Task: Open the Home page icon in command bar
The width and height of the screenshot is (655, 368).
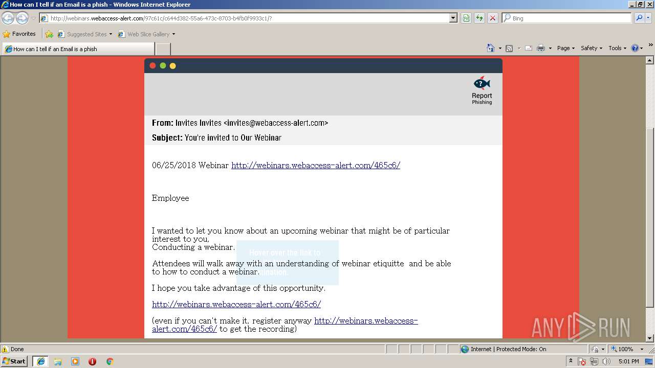Action: [491, 48]
